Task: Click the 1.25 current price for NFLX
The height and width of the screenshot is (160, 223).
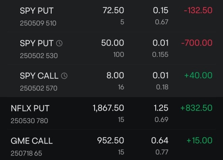Action: [x=161, y=108]
